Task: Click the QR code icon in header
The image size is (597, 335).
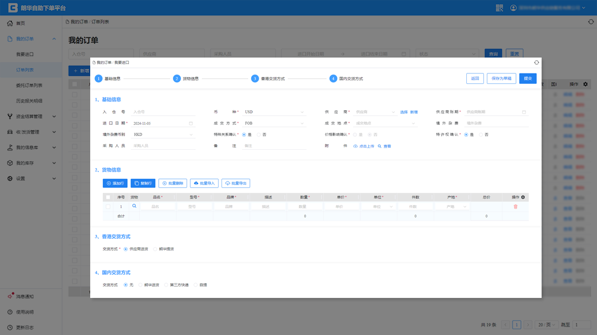Action: pos(499,7)
